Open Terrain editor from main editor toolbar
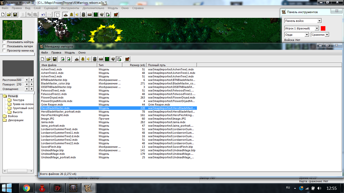Screen dimensions: 344x193 (x=65, y=15)
